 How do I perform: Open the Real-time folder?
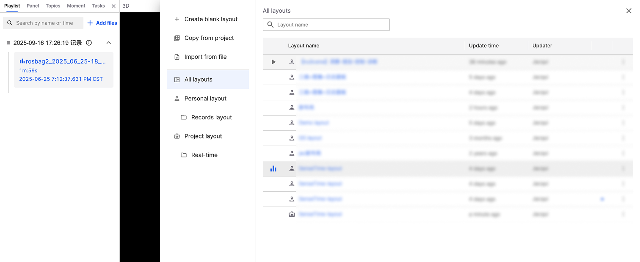click(x=204, y=155)
